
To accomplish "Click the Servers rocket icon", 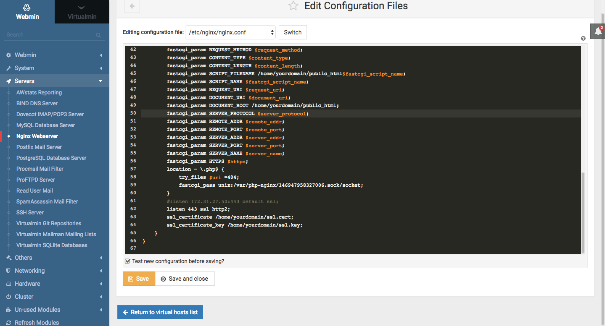I will [8, 81].
